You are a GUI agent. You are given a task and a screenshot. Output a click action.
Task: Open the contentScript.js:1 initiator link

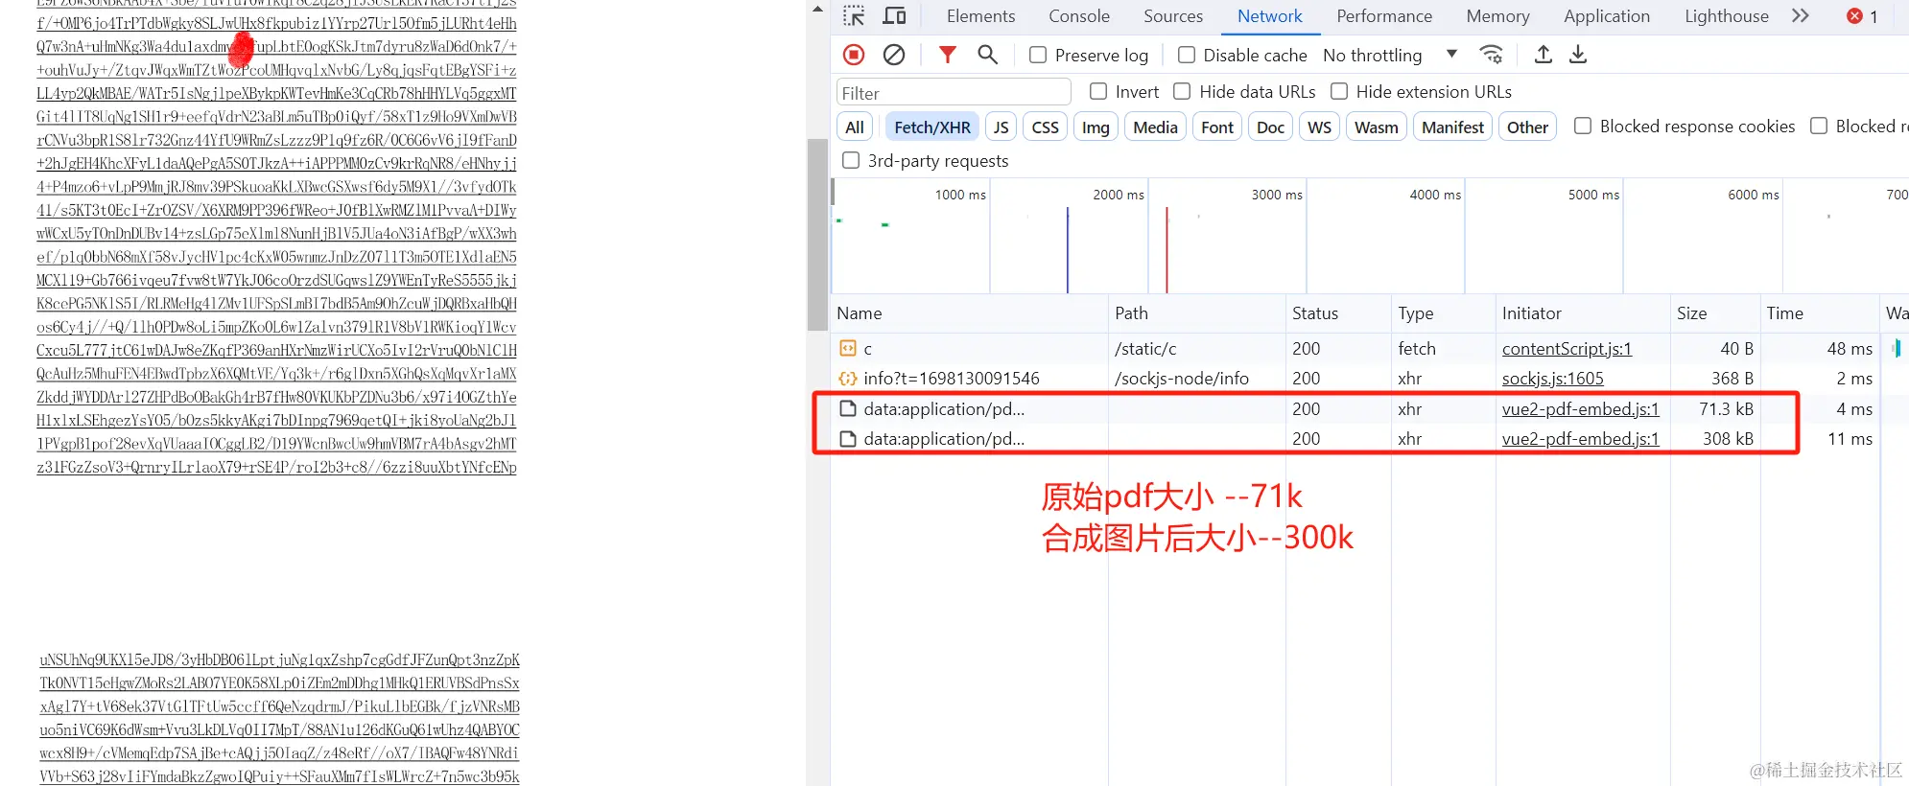coord(1567,349)
